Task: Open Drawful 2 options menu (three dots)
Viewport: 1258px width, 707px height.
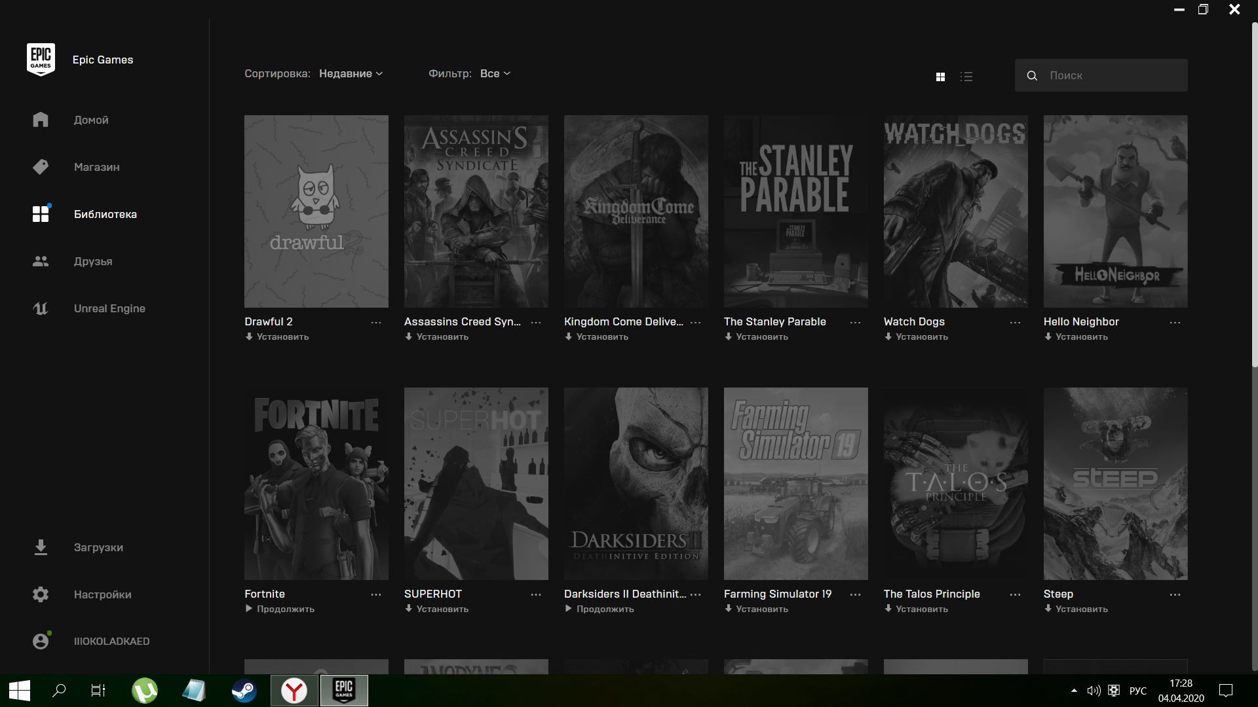Action: pos(376,323)
